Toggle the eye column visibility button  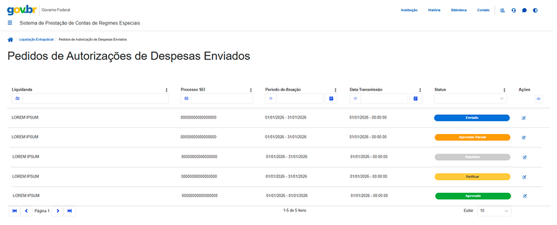[538, 99]
